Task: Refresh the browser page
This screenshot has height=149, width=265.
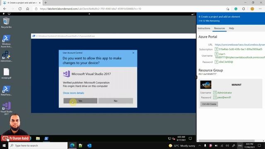Action: 20,9
